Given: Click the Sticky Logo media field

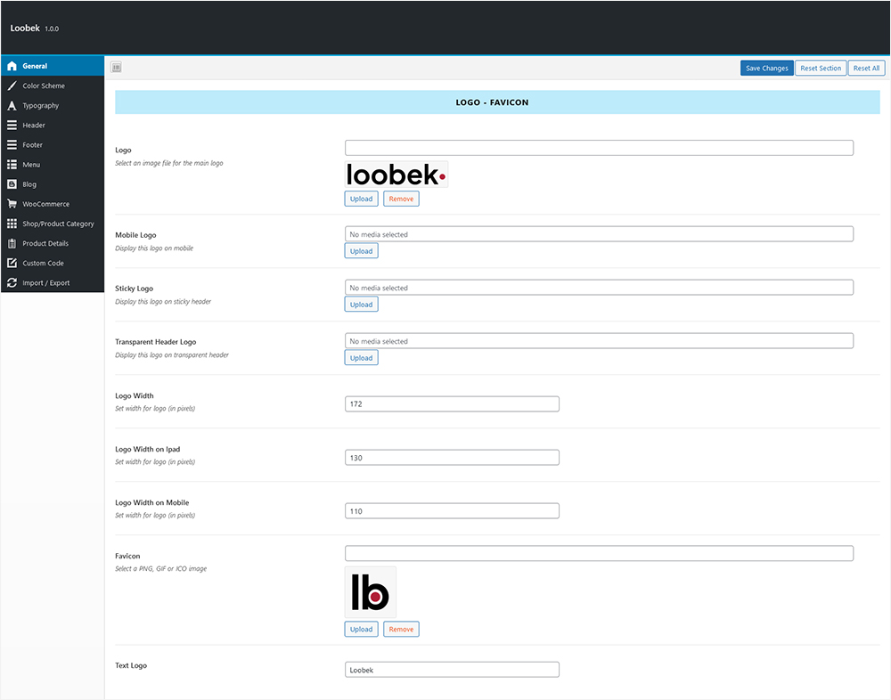Looking at the screenshot, I should 599,288.
